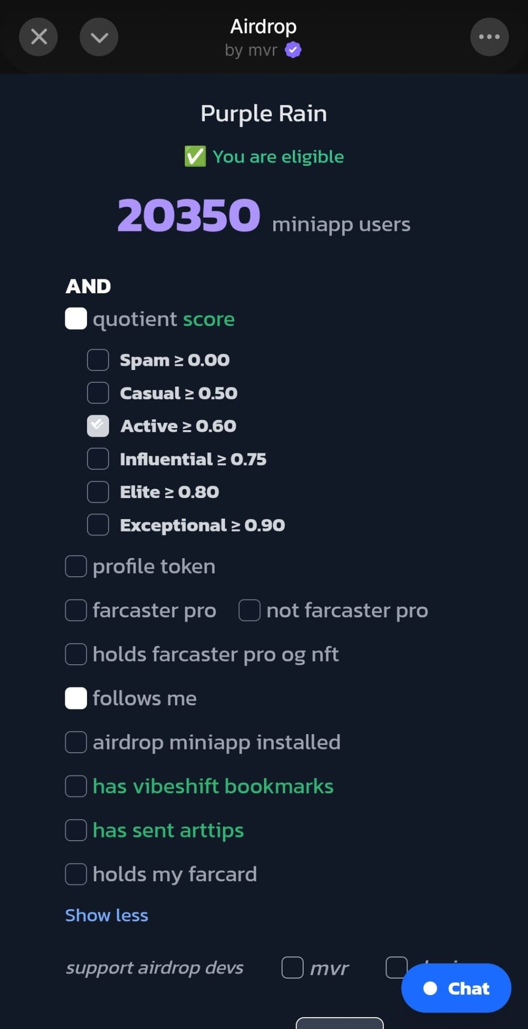Viewport: 528px width, 1029px height.
Task: Toggle the quotient score checkbox
Action: coord(76,319)
